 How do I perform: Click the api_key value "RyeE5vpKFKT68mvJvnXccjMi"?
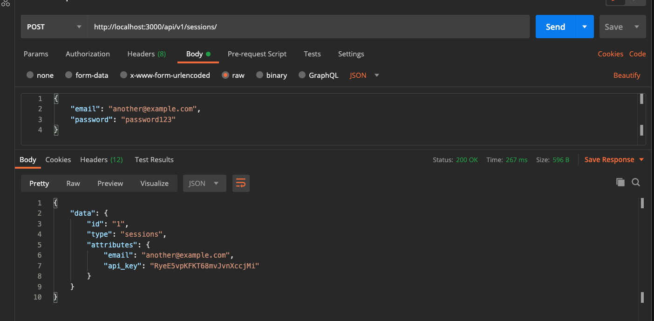click(204, 266)
